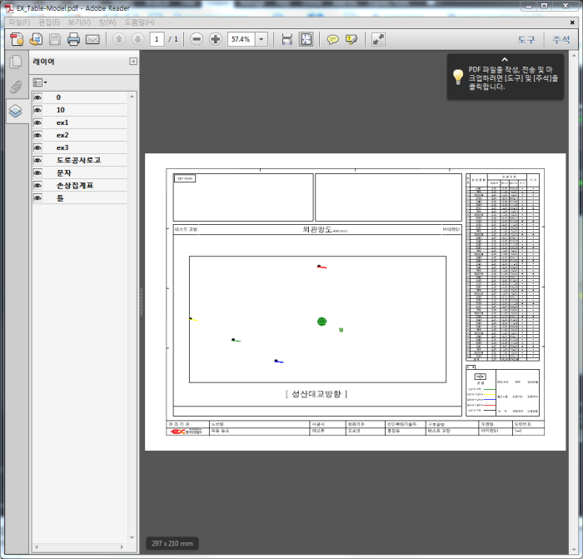
Task: Click the Create PDF online icon
Action: pyautogui.click(x=17, y=39)
